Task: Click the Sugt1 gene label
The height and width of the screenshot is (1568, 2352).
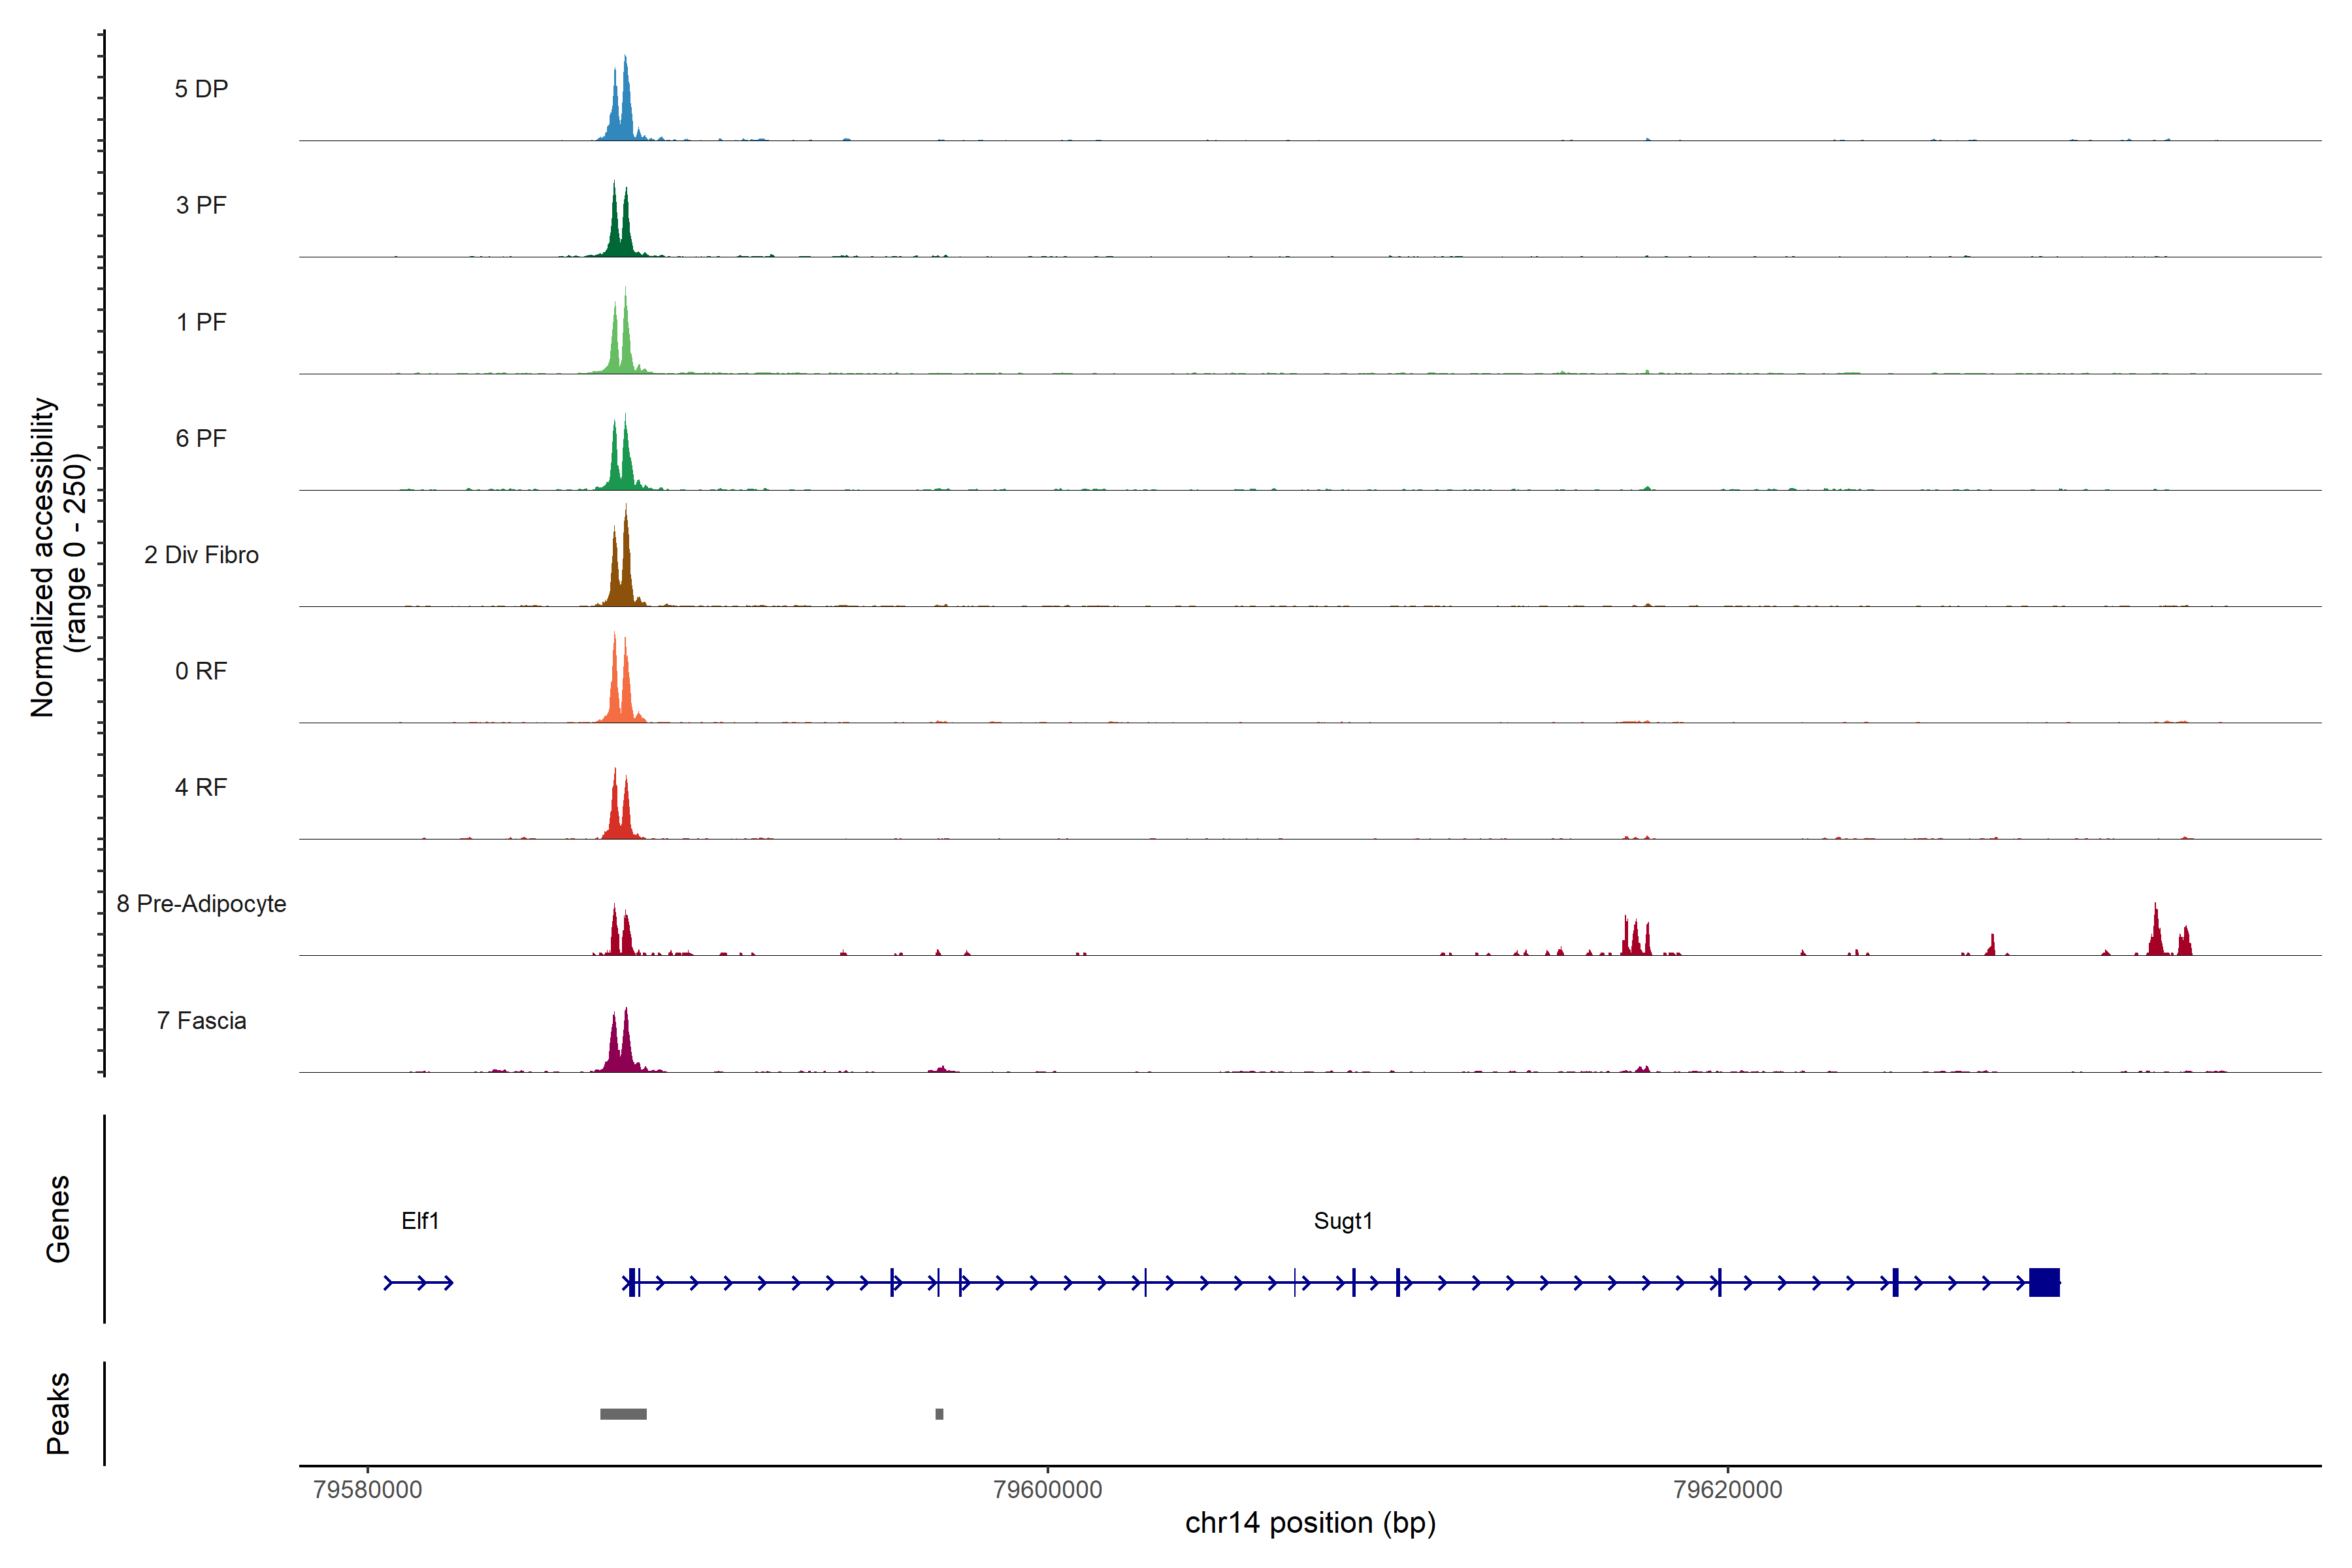Action: pyautogui.click(x=1343, y=1221)
